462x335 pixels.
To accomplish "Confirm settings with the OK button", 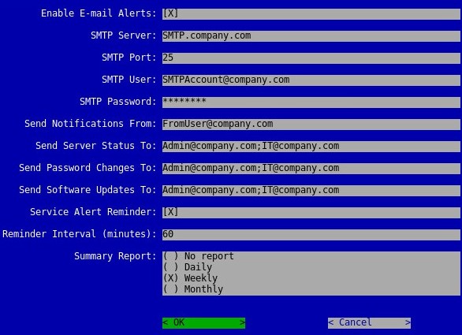I will click(203, 323).
